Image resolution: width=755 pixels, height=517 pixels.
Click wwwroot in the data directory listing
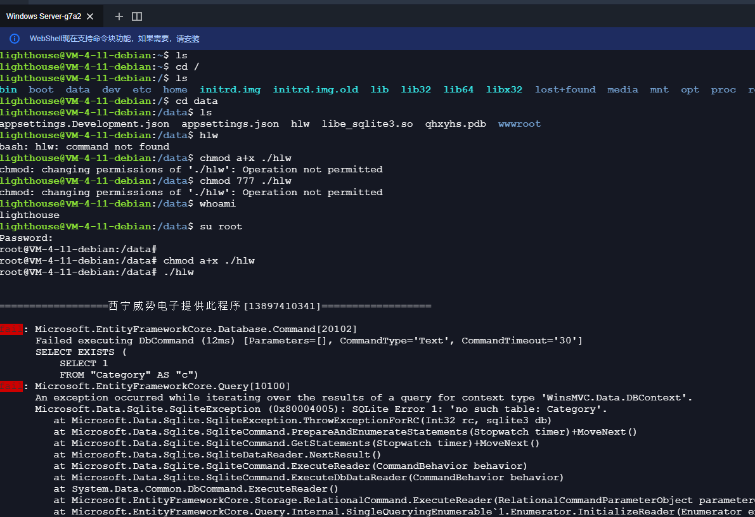click(519, 124)
